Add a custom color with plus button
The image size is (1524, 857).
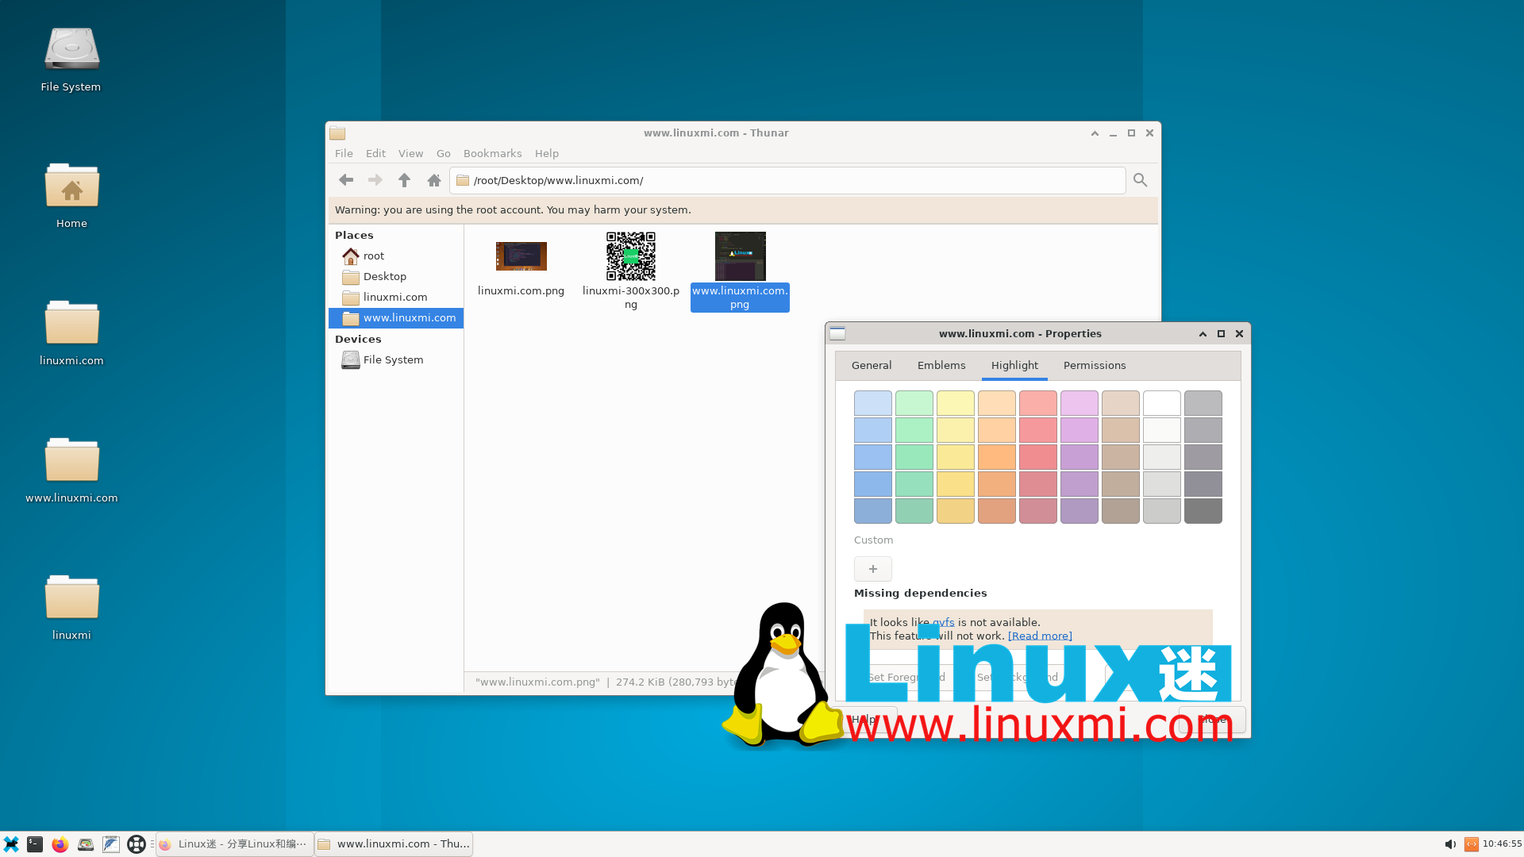[x=873, y=569]
